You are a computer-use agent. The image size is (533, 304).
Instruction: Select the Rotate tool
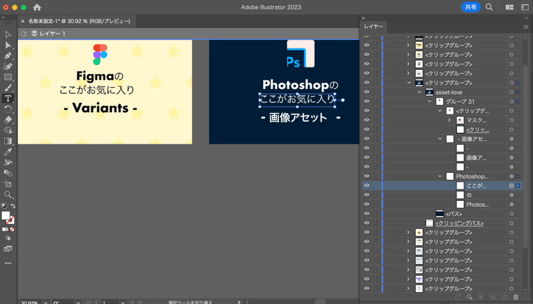click(x=8, y=109)
